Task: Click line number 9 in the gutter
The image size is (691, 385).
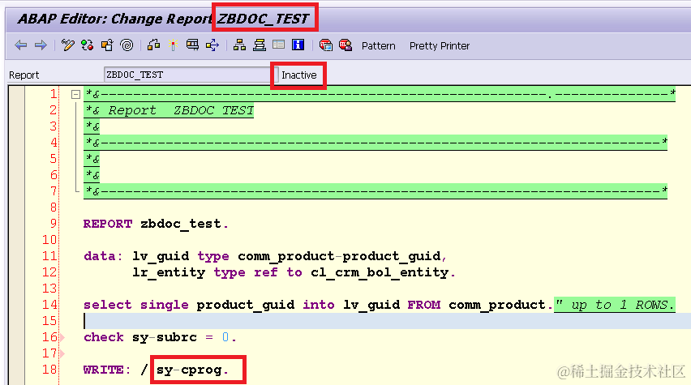Action: click(54, 224)
